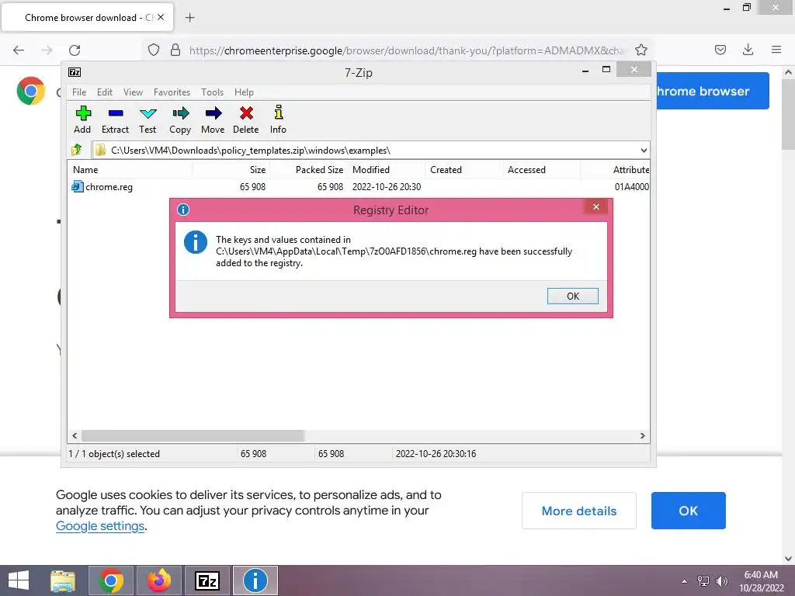Open the View menu in 7-Zip
Viewport: 795px width, 596px height.
[133, 92]
